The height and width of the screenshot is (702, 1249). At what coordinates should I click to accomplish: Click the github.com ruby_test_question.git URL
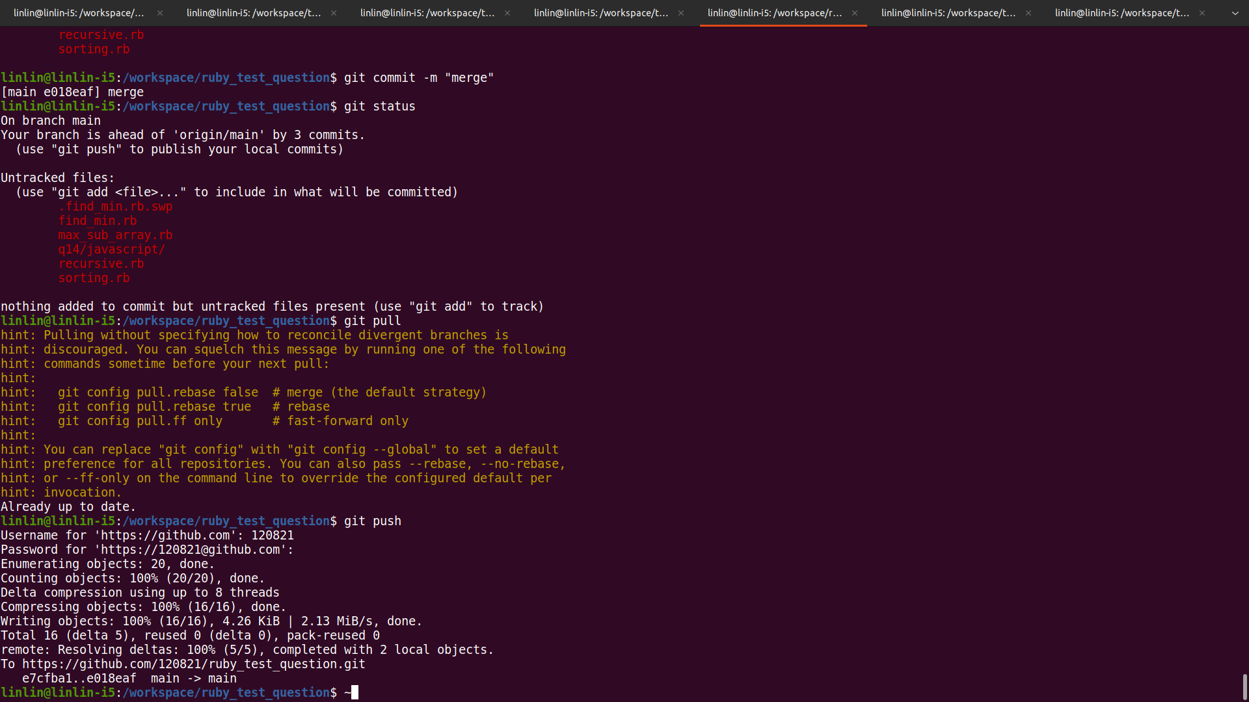click(x=193, y=664)
